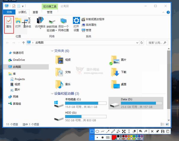This screenshot has height=141, width=179.
Task: Refresh the This PC view
Action: point(141,43)
